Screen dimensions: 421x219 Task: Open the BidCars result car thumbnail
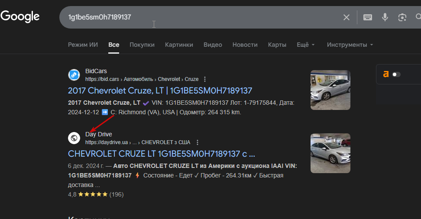click(x=330, y=90)
